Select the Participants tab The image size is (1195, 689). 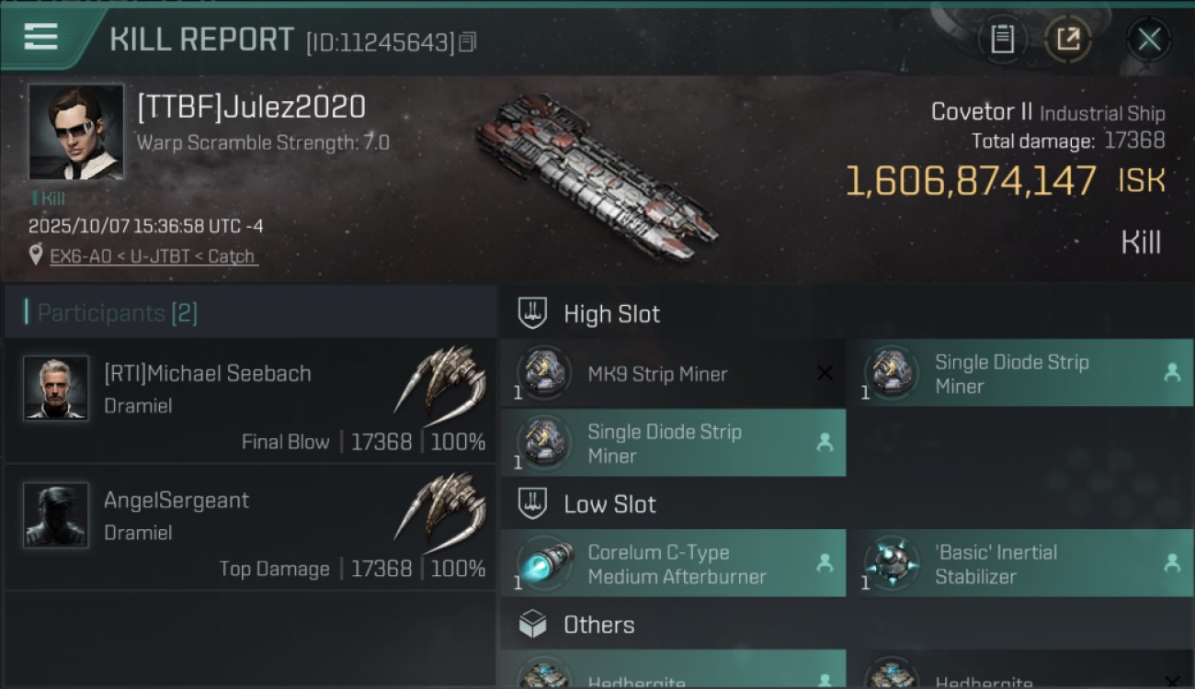pyautogui.click(x=117, y=313)
